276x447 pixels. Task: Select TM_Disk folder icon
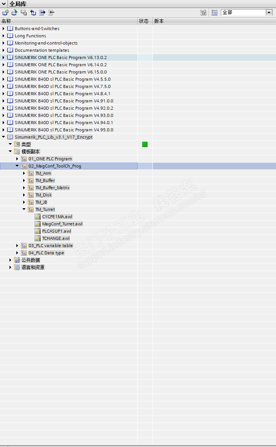(x=31, y=195)
